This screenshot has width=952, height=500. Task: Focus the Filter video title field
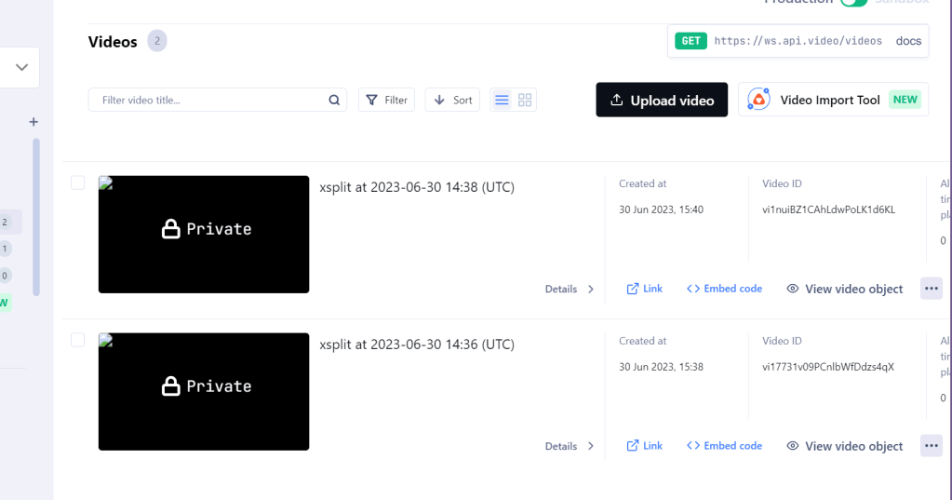(x=218, y=101)
